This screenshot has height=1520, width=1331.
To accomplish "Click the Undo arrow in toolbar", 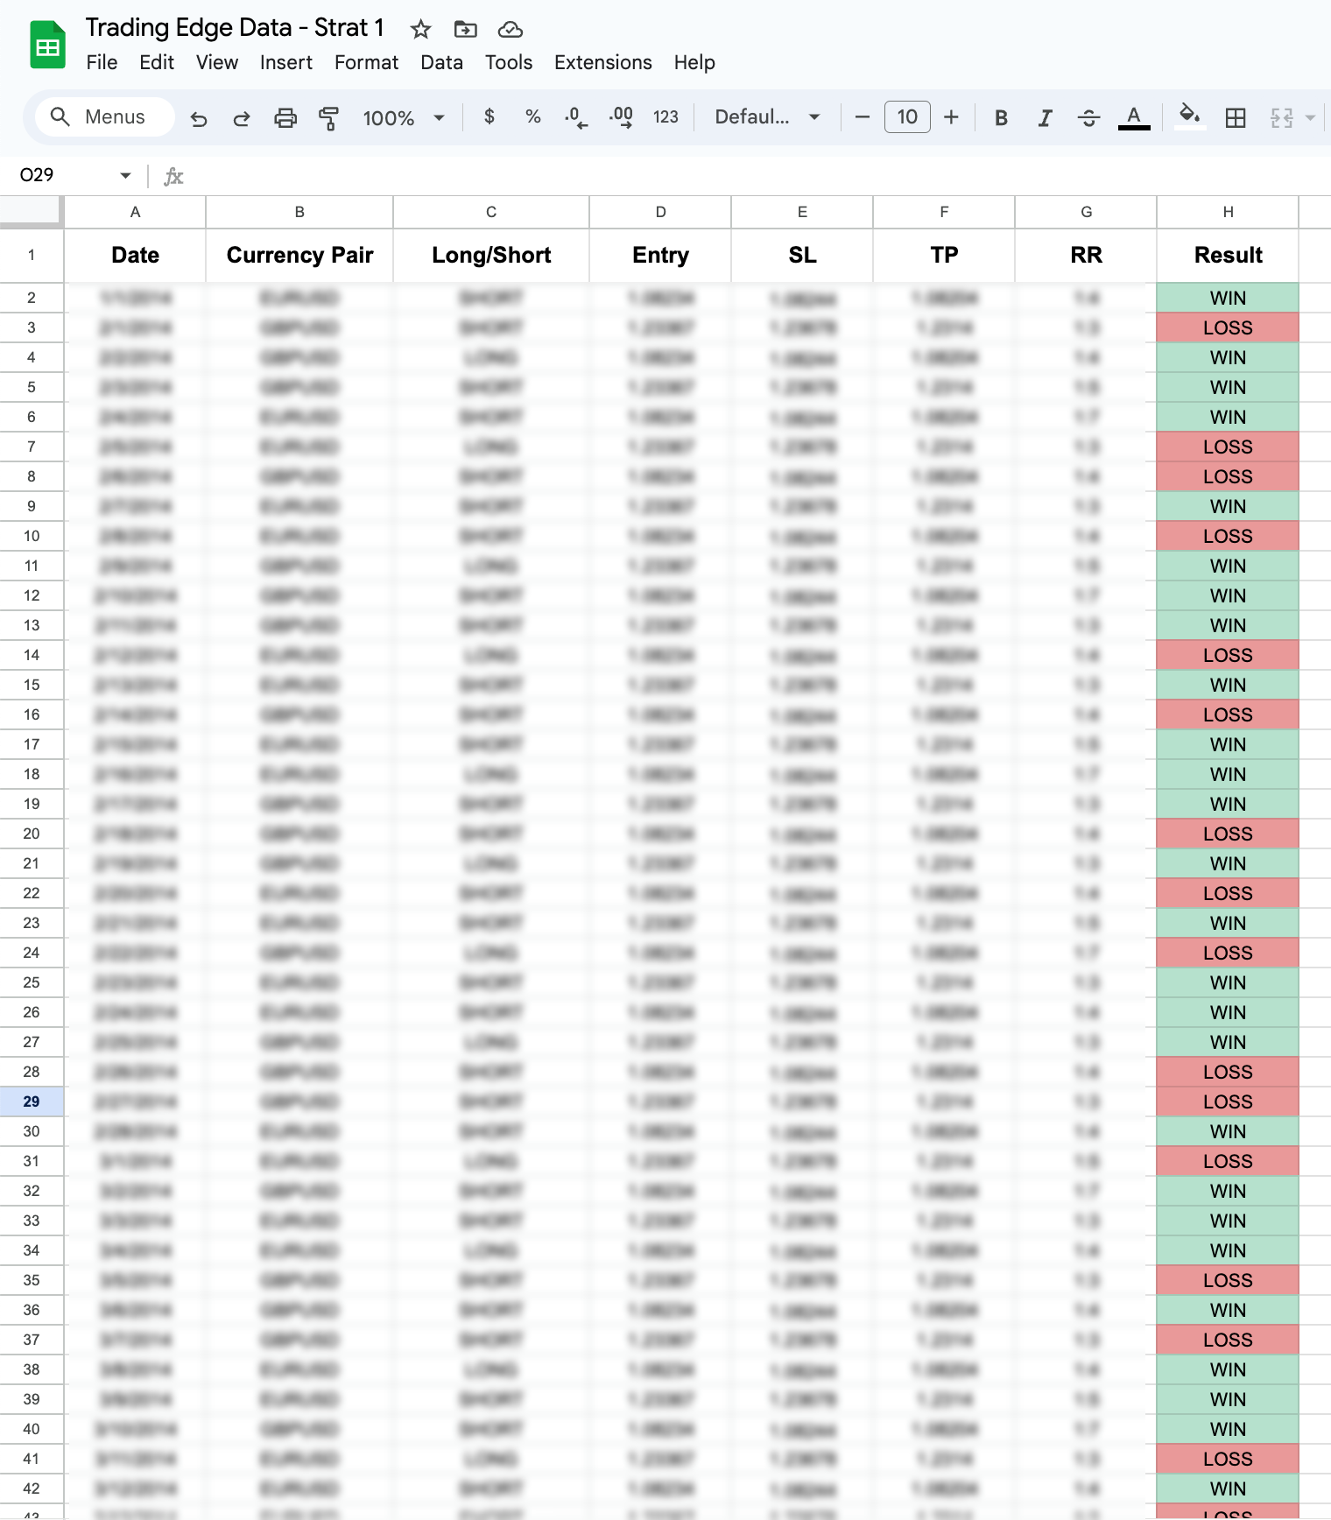I will pyautogui.click(x=199, y=117).
